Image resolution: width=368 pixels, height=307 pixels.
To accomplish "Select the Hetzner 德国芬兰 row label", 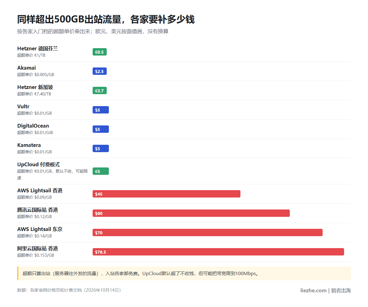I will tap(37, 48).
